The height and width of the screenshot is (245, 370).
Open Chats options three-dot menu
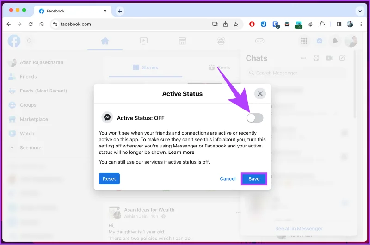303,58
